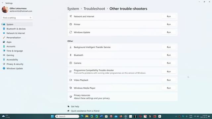Click the taskbar Search box
The image size is (212, 119).
67,116
